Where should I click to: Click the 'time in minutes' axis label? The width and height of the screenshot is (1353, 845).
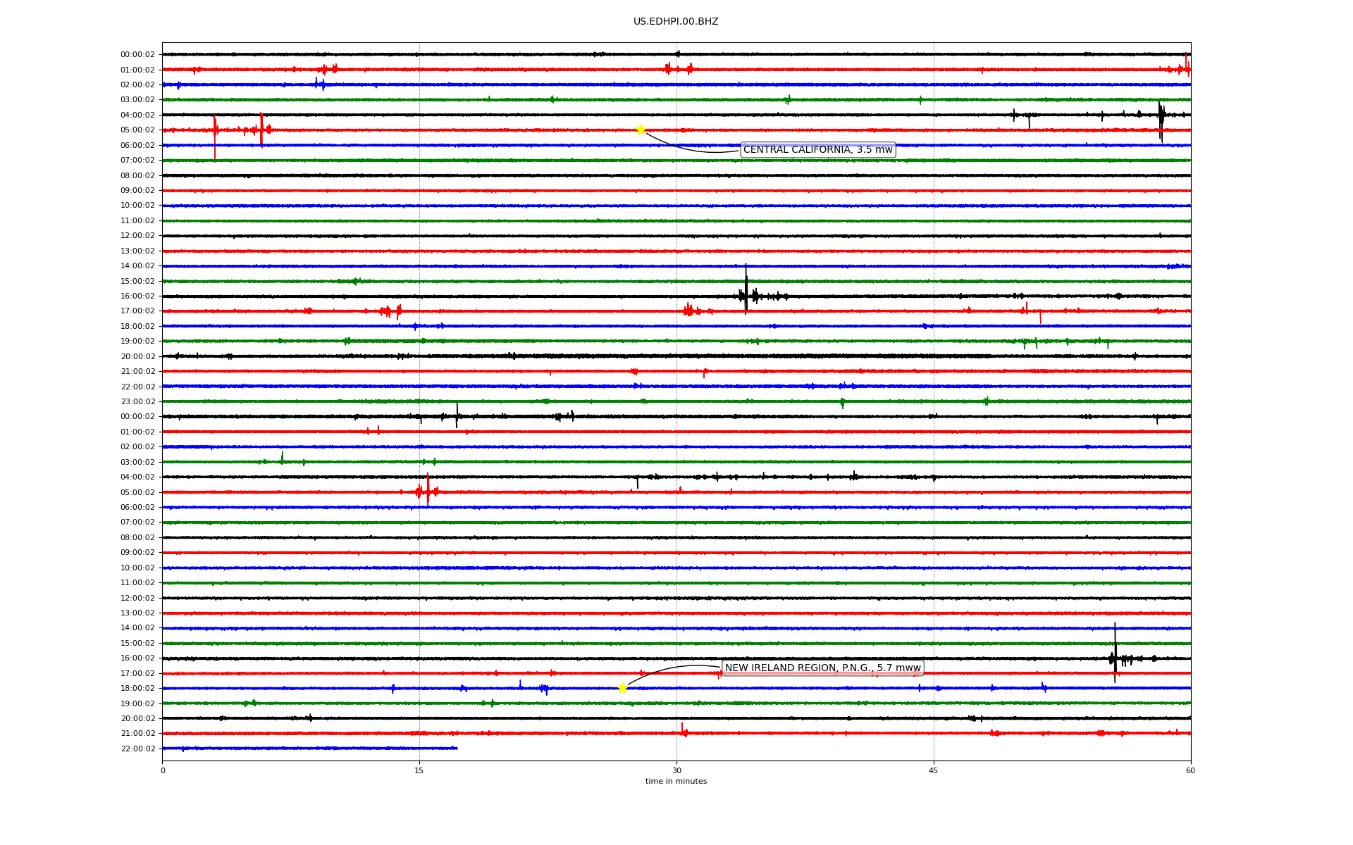(675, 781)
